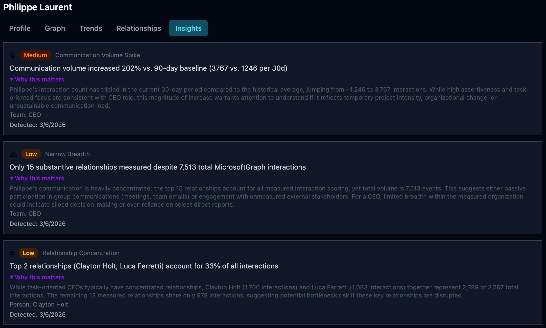Image resolution: width=546 pixels, height=328 pixels.
Task: Click the not-equal icon on Relationship Concentration card
Action: tap(12, 253)
